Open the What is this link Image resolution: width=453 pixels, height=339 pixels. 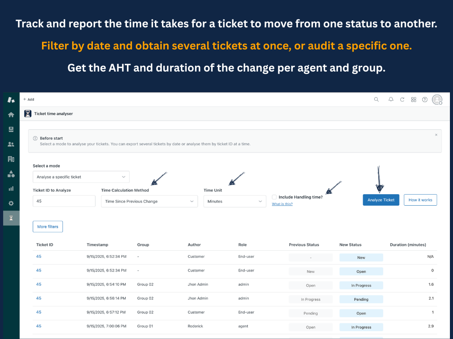pyautogui.click(x=282, y=204)
